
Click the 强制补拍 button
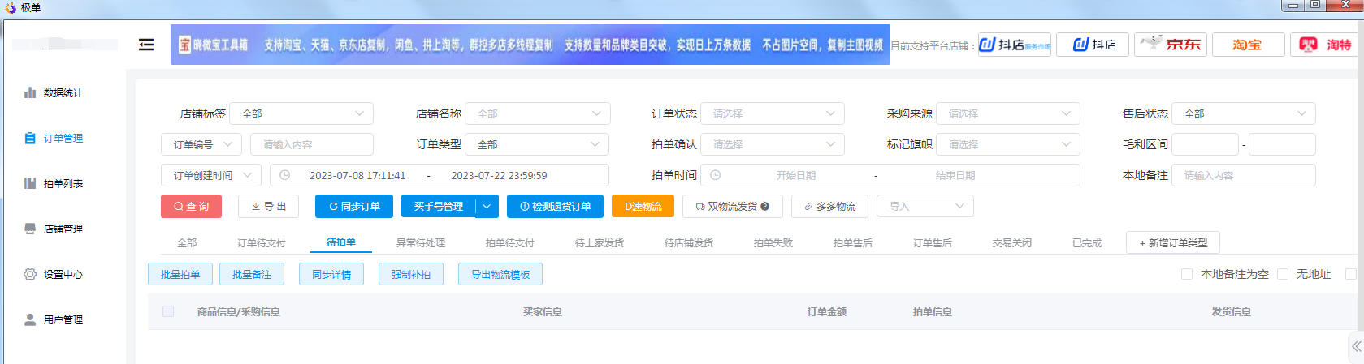[411, 275]
